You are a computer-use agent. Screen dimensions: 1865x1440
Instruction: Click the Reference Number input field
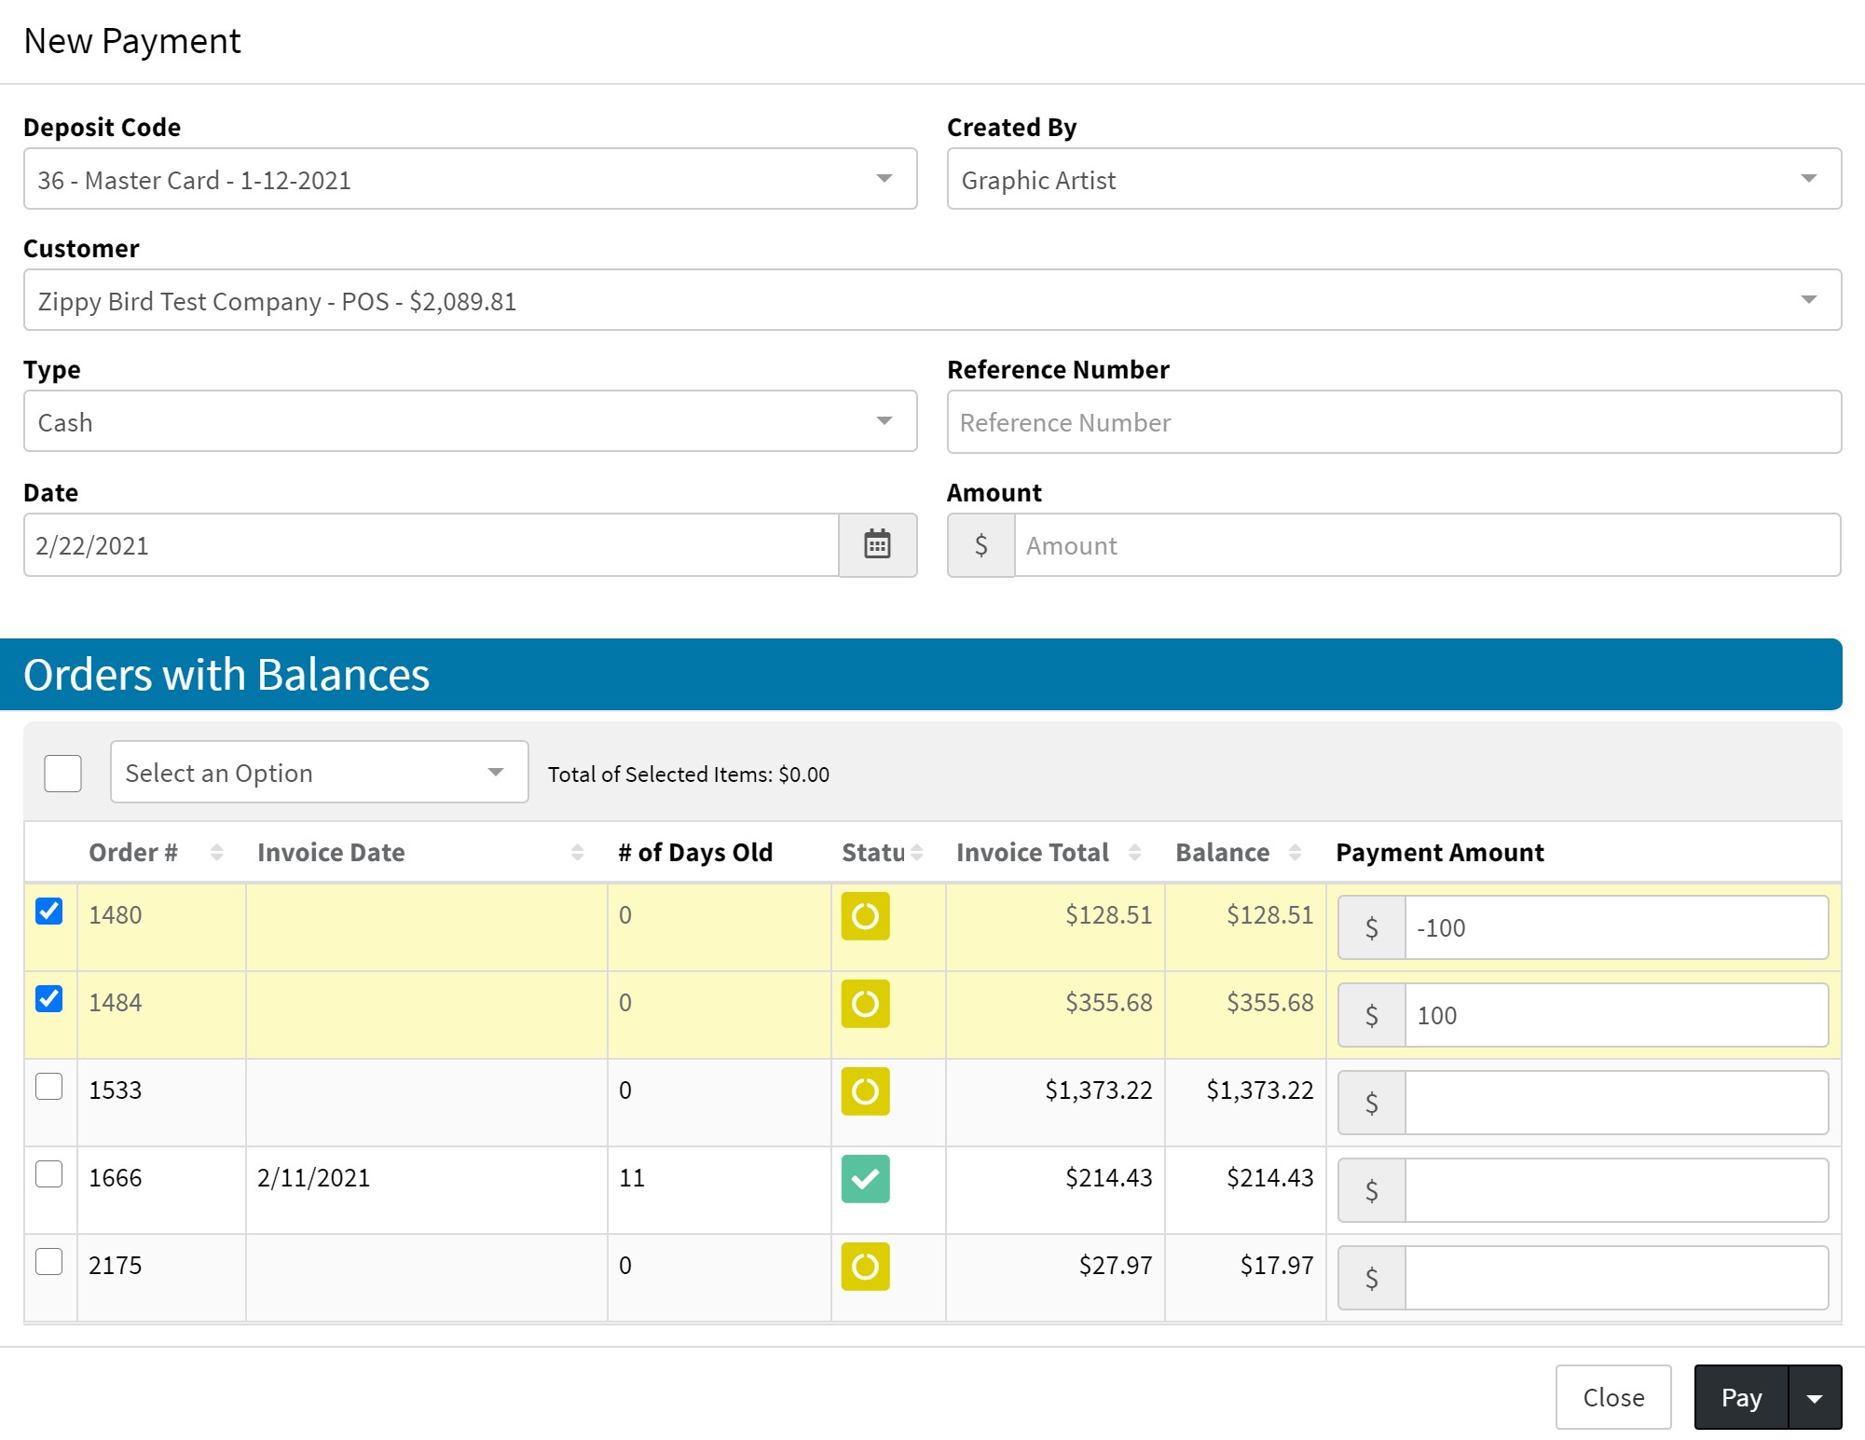coord(1393,422)
